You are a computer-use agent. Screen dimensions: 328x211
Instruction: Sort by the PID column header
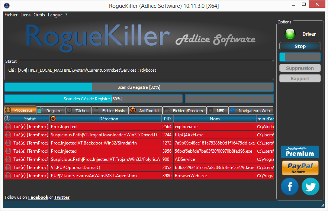pos(167,119)
